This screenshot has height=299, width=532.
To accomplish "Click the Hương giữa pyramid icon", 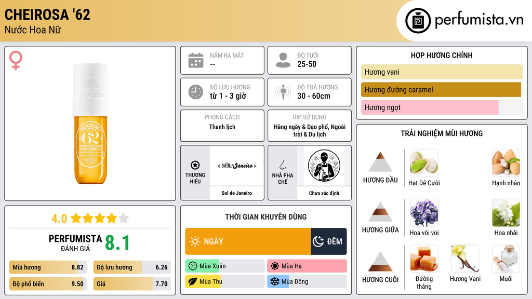I will (x=380, y=212).
